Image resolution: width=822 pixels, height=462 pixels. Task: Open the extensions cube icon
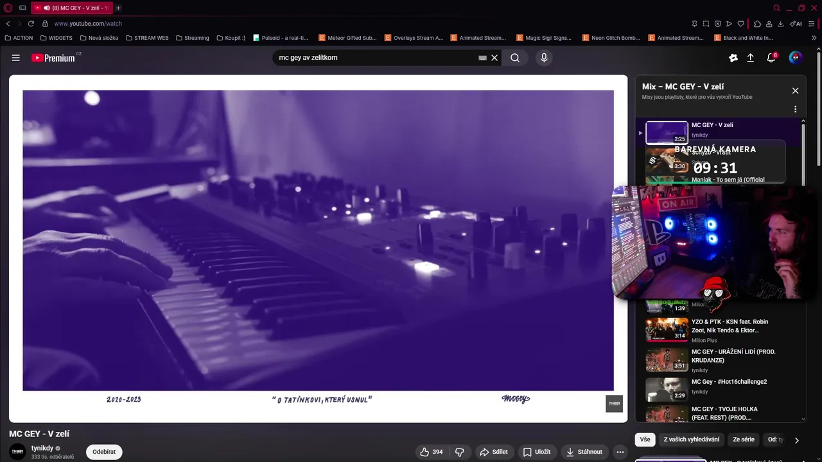tap(757, 24)
